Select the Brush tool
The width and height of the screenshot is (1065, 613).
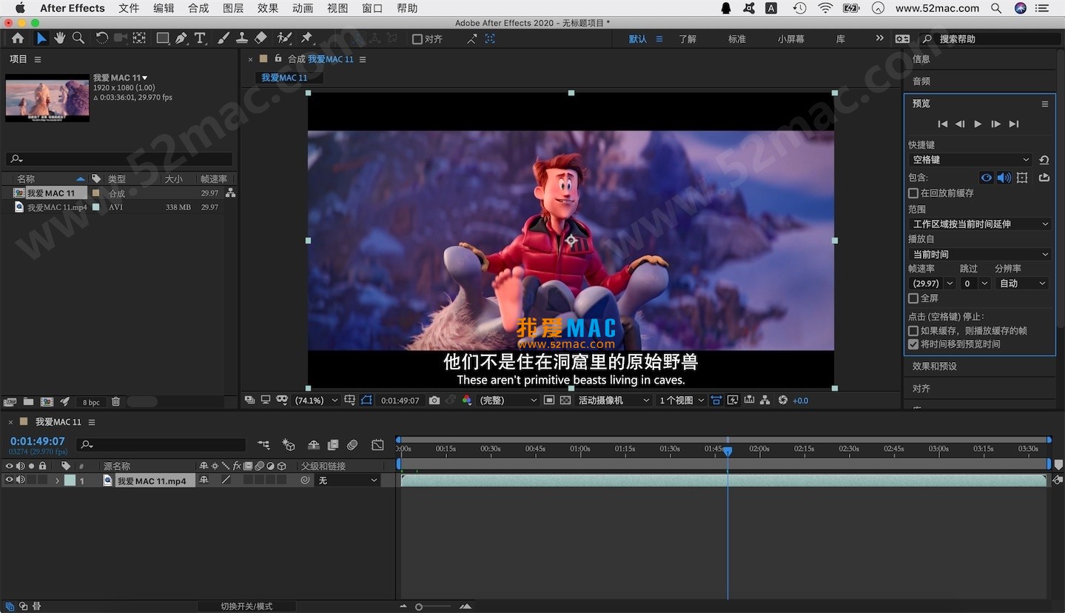pos(224,38)
